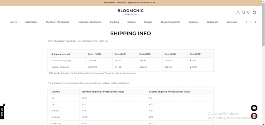
Task: Move navigation menu back with left arrow
Action: tap(251, 22)
